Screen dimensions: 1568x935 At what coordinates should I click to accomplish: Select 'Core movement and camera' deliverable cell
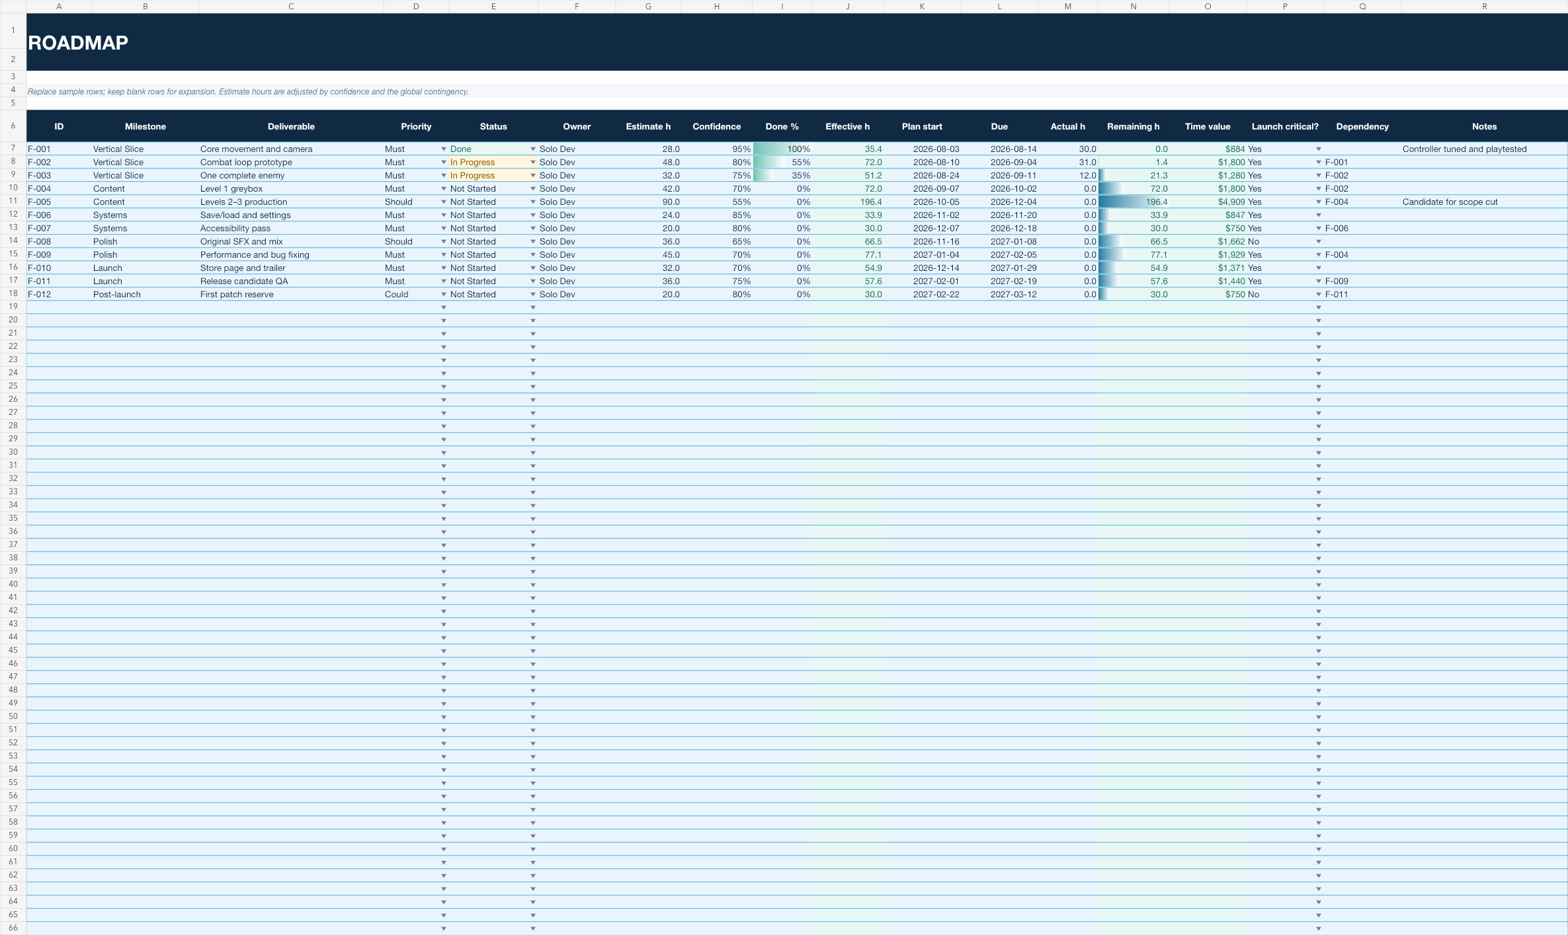click(291, 149)
